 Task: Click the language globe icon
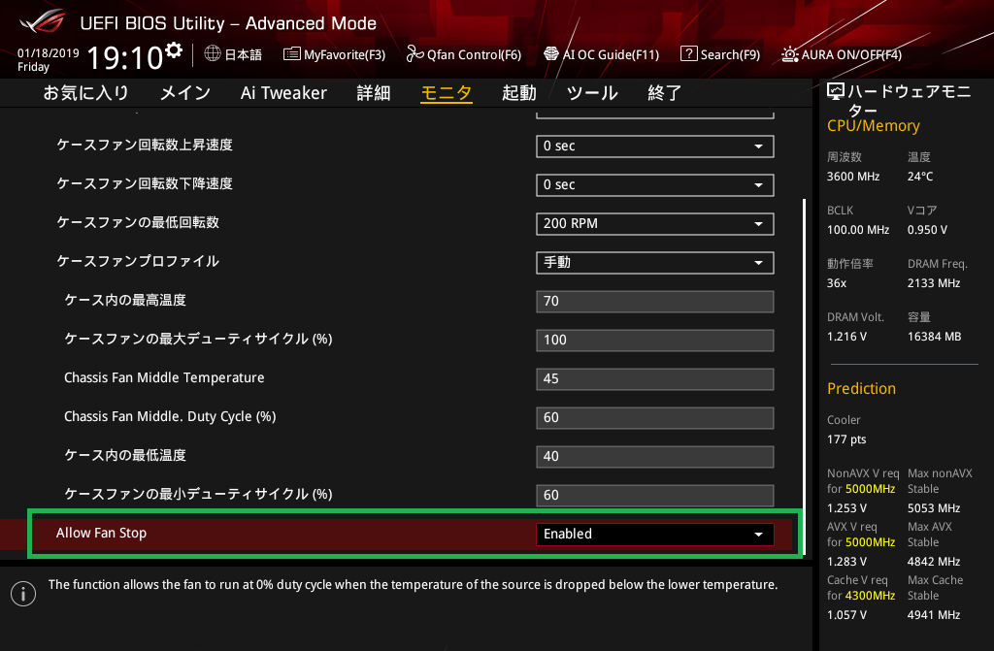coord(213,54)
